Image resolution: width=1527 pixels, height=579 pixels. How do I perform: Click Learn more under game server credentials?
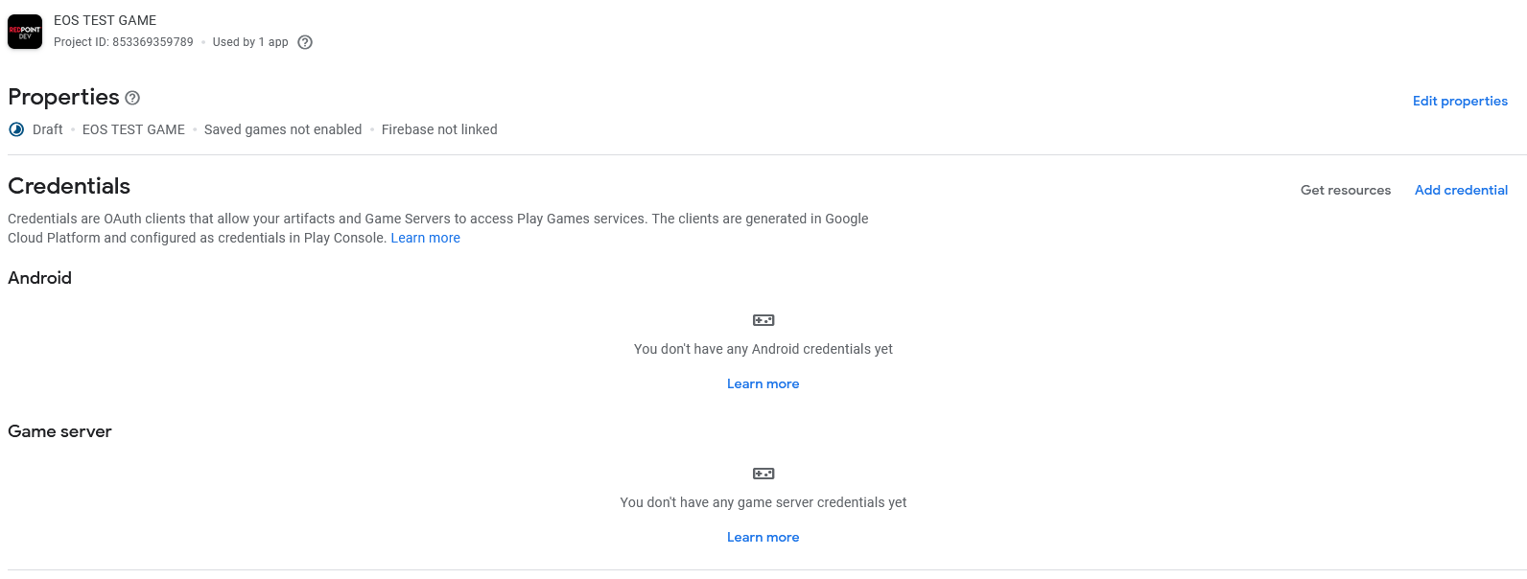point(763,536)
